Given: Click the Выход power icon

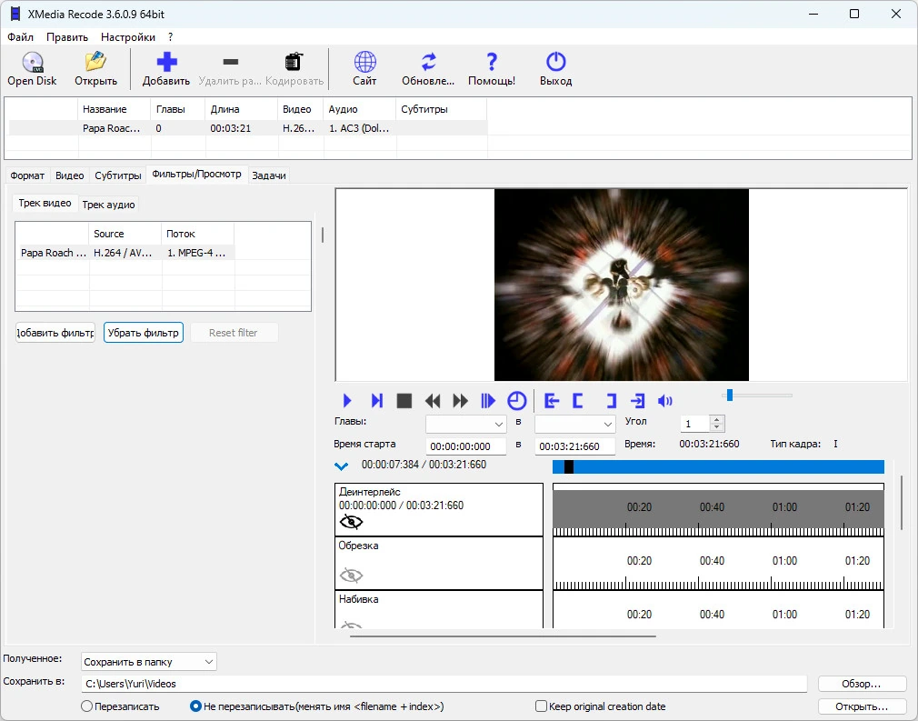Looking at the screenshot, I should 555,62.
